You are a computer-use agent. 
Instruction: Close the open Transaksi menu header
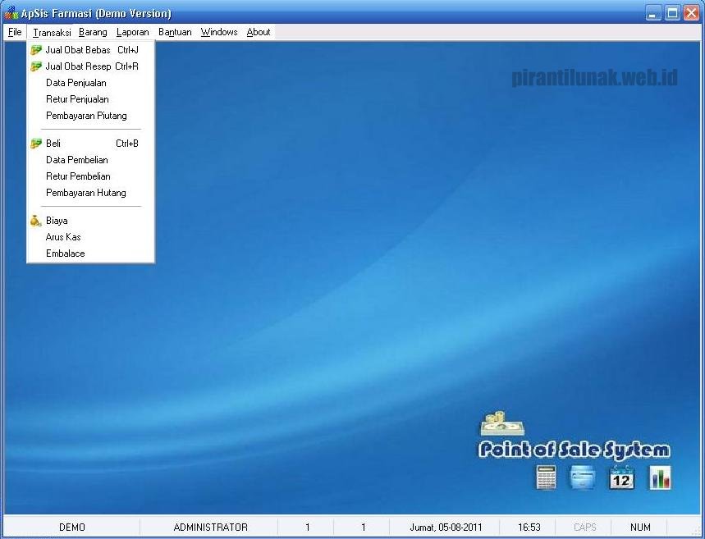click(x=52, y=32)
